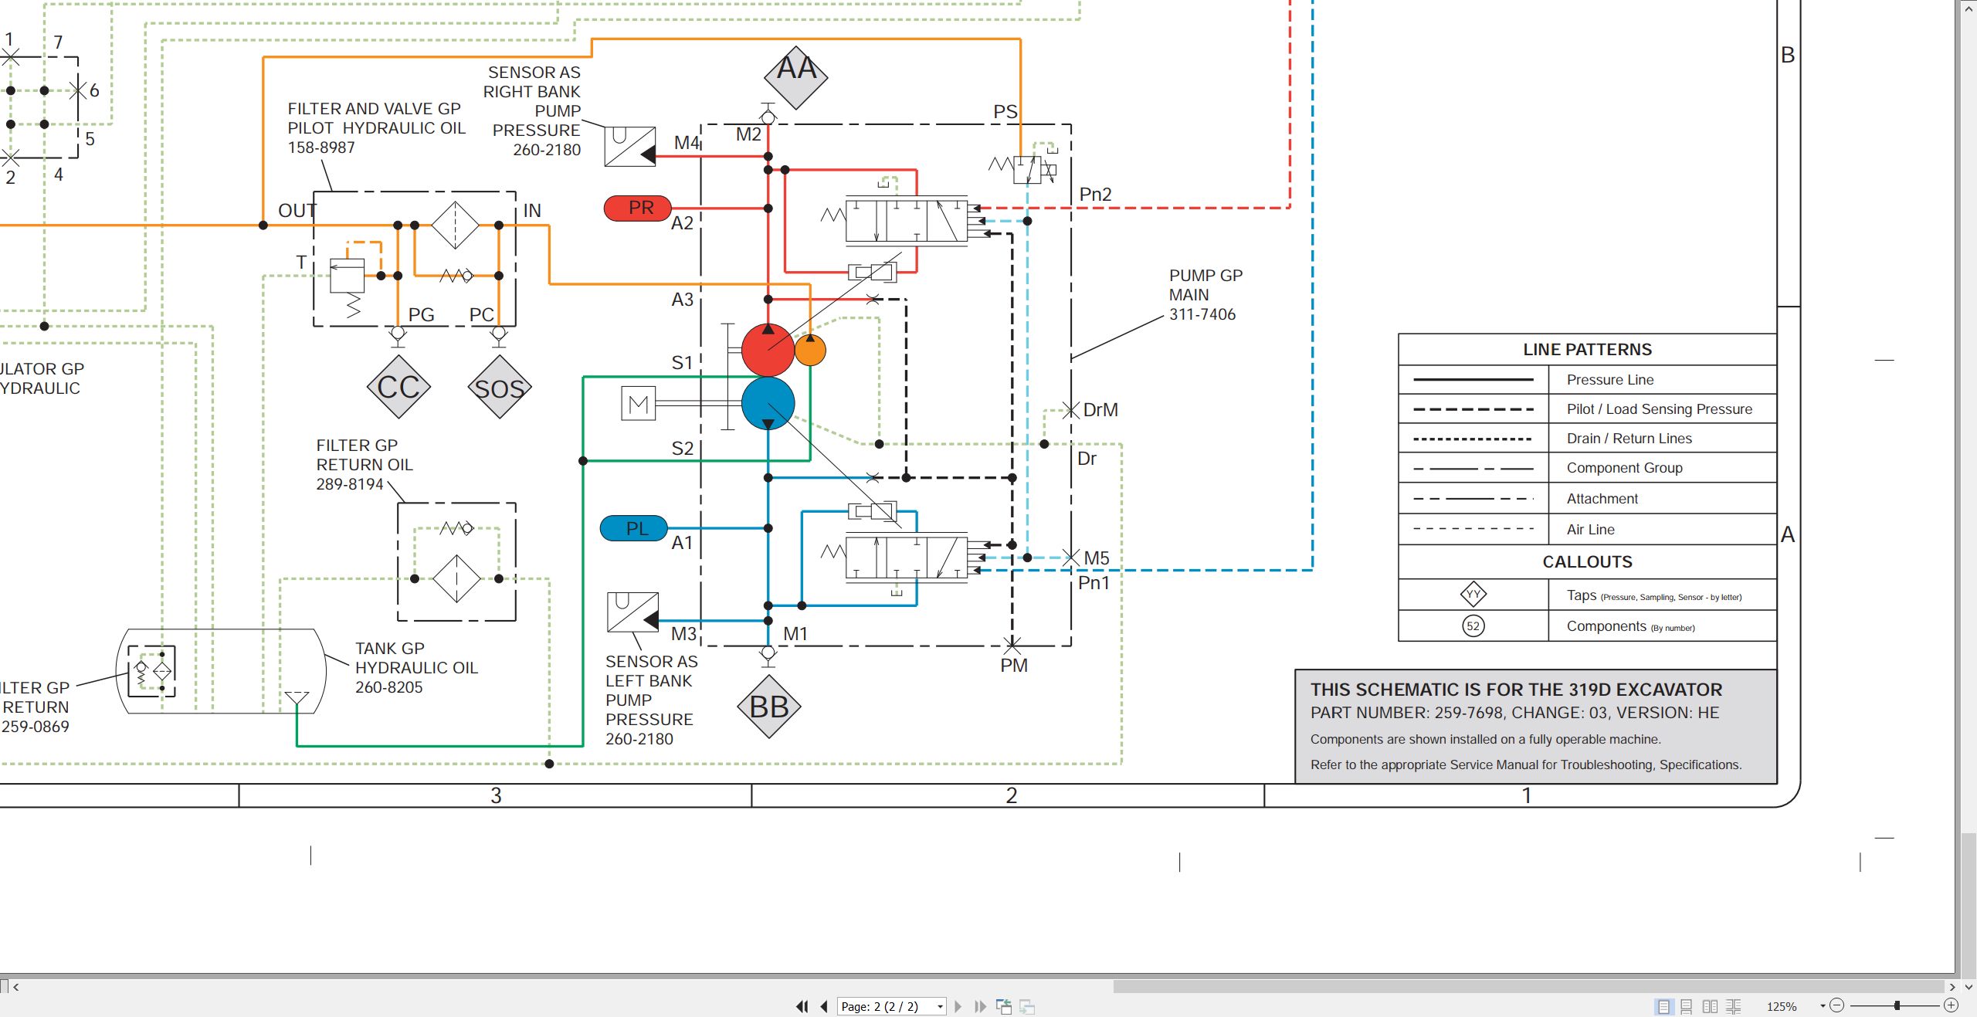Click the M motor symbol box
Viewport: 1977px width, 1017px height.
tap(639, 403)
